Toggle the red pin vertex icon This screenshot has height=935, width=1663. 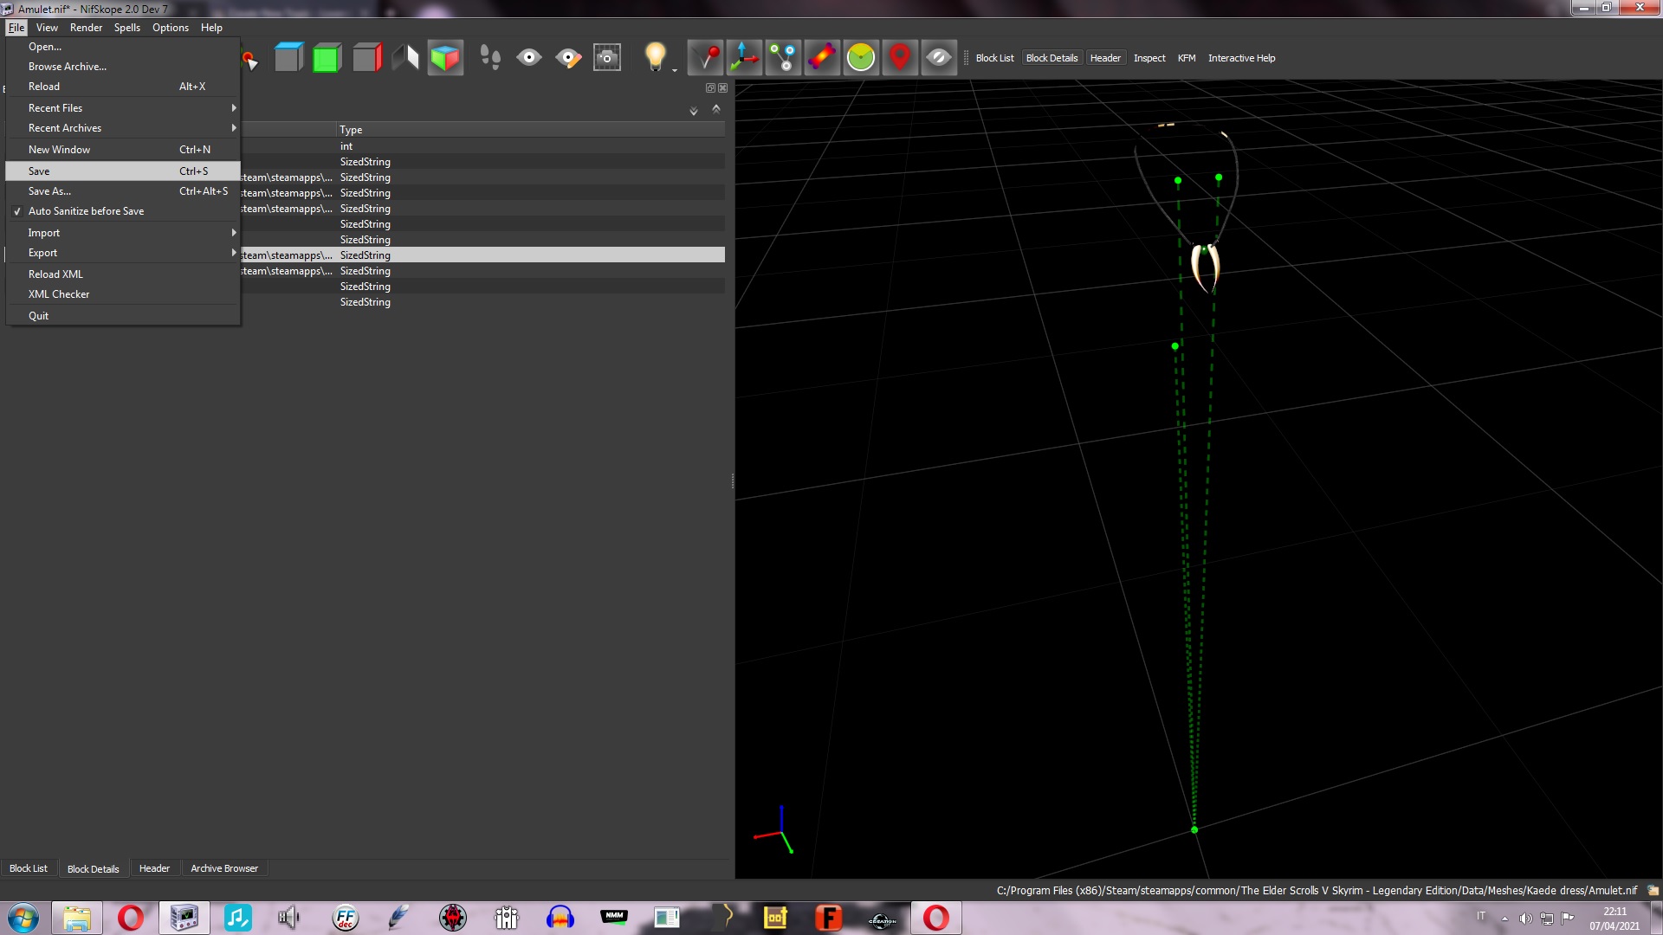tap(706, 58)
